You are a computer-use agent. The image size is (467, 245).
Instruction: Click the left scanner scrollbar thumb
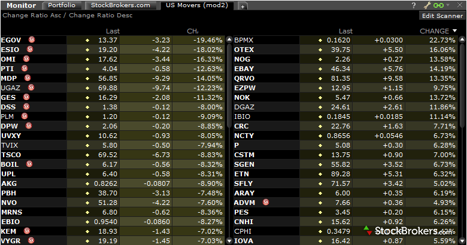pyautogui.click(x=229, y=85)
